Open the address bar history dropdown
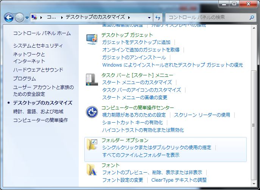This screenshot has width=260, height=190. pyautogui.click(x=149, y=17)
